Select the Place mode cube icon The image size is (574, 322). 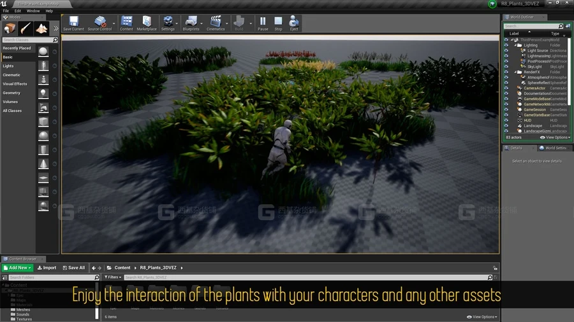click(10, 28)
